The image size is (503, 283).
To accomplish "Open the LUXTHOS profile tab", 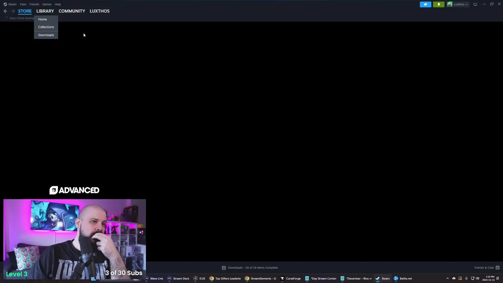I will click(99, 11).
